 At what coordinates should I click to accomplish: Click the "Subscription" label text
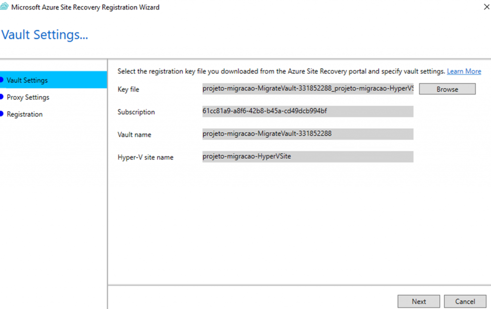tap(136, 112)
